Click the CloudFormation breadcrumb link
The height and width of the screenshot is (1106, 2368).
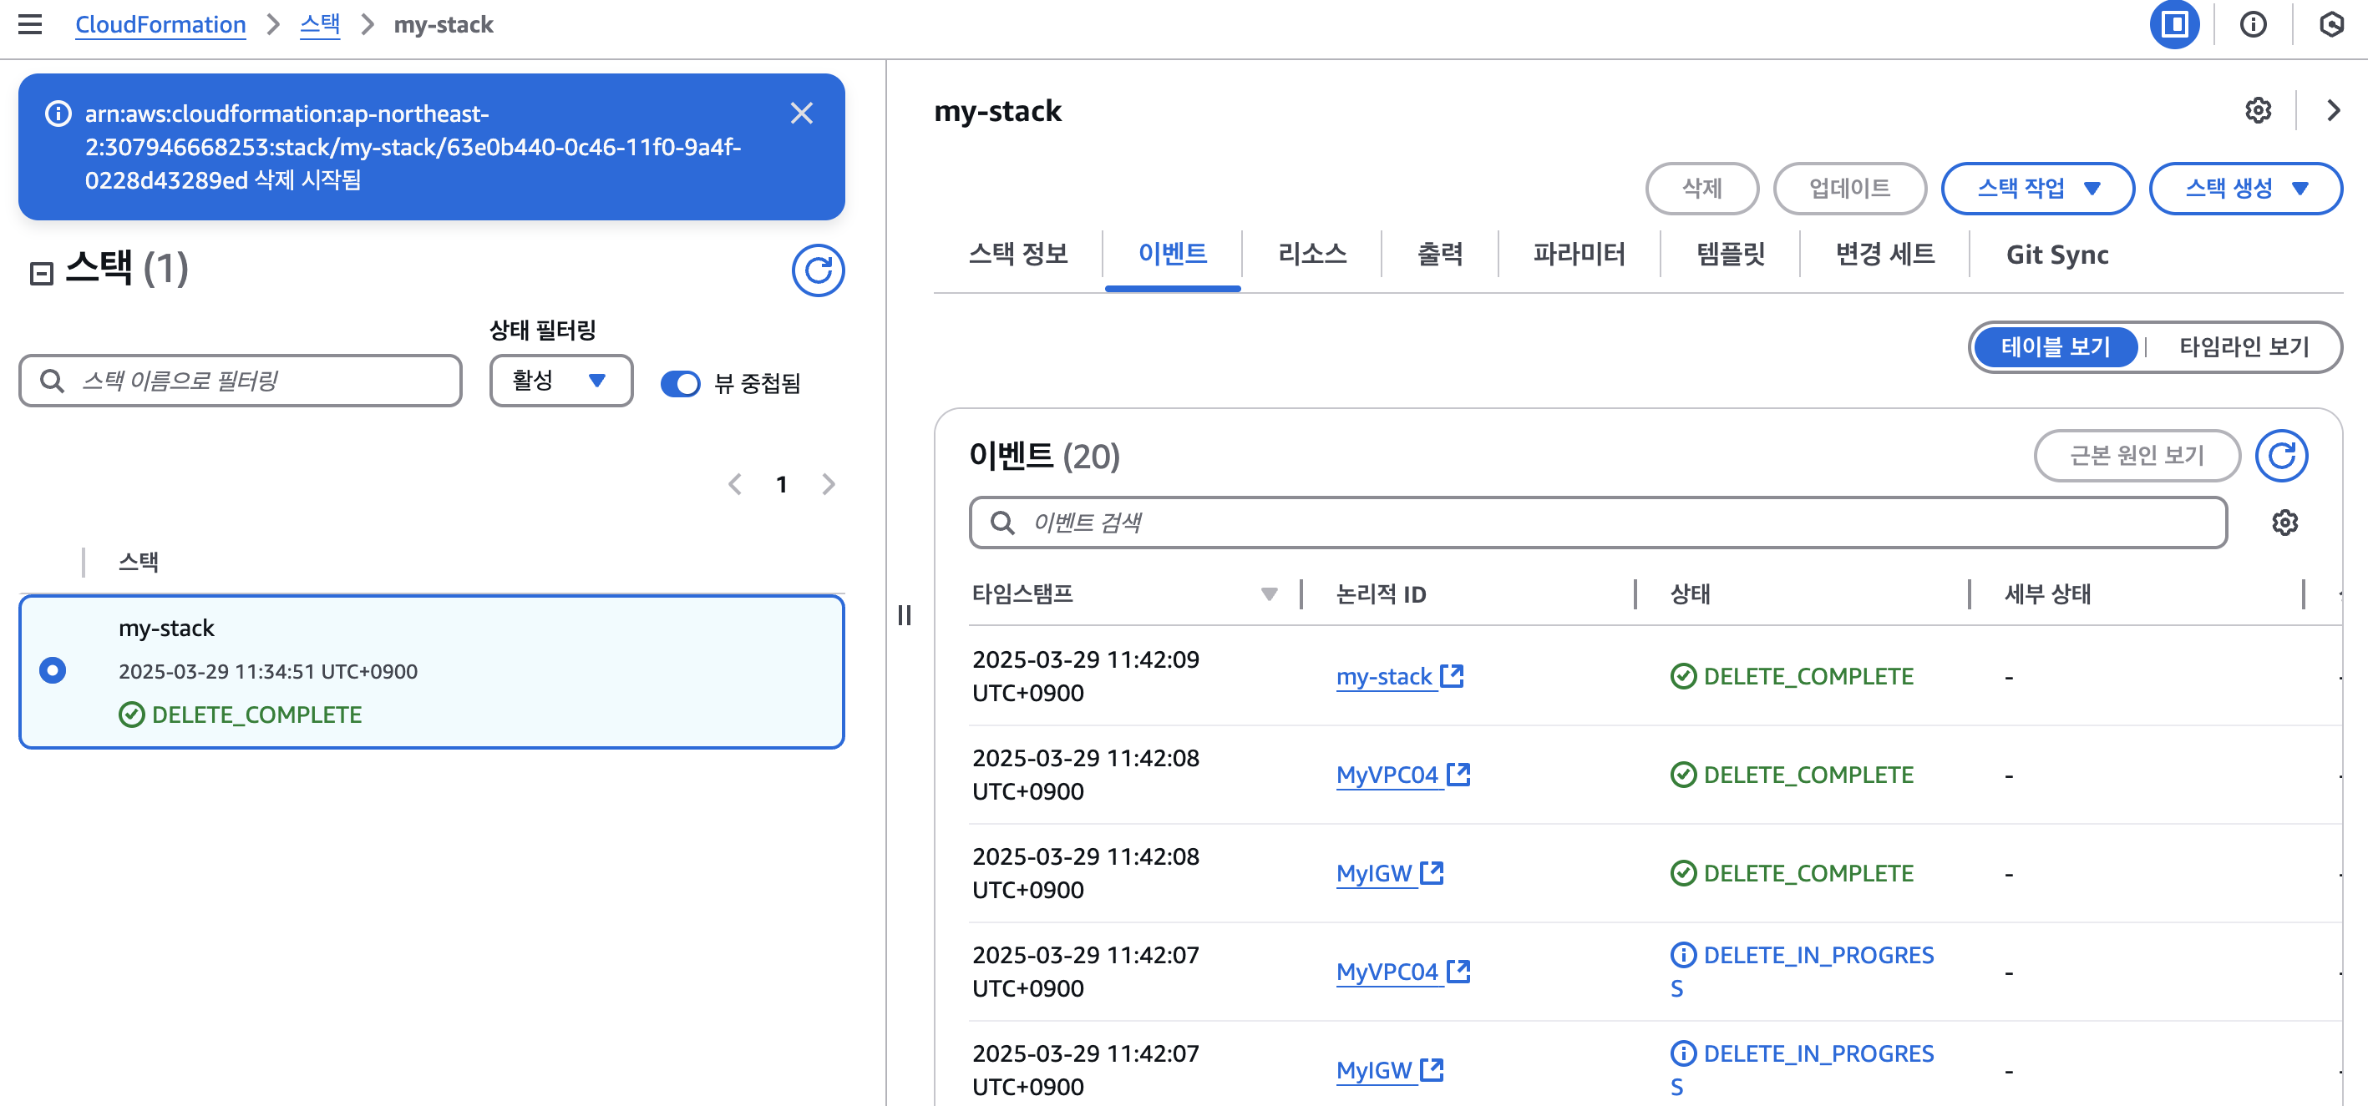tap(160, 24)
